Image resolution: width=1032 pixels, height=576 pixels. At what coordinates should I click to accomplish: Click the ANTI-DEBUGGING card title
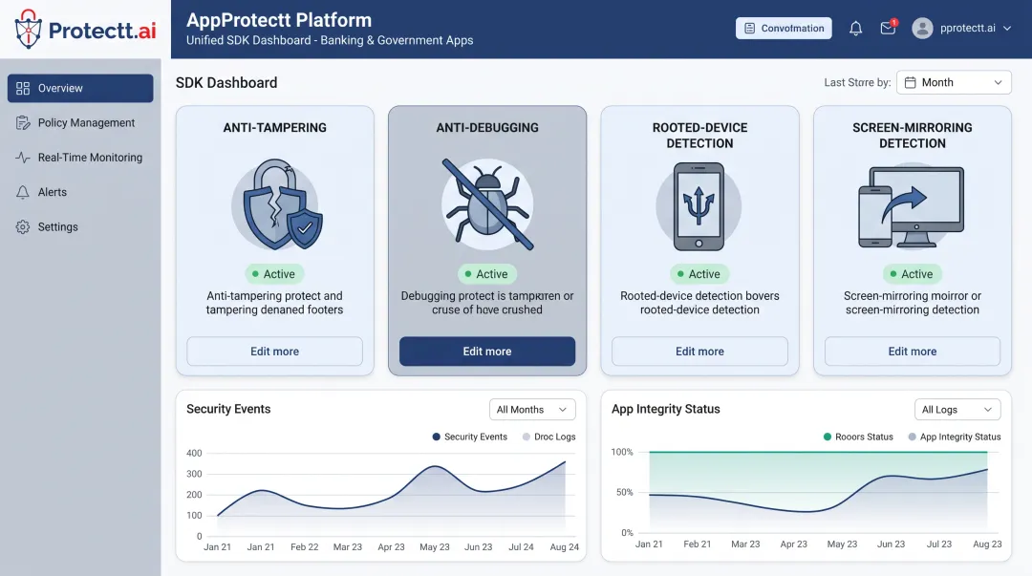pyautogui.click(x=487, y=128)
